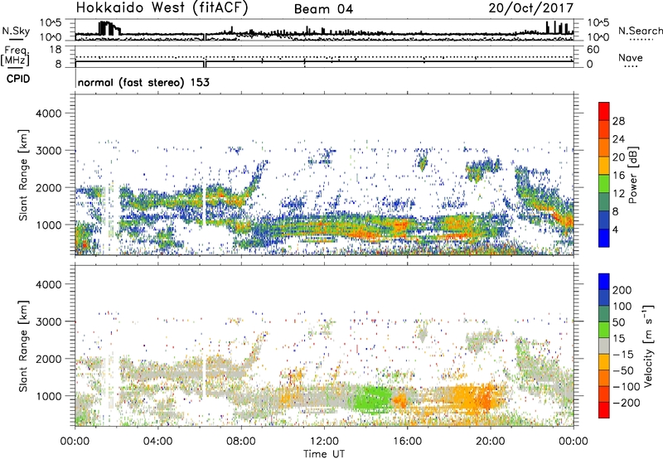Click the 'N.Search' legend label
Viewport: 663px width, 459px height.
pos(641,31)
